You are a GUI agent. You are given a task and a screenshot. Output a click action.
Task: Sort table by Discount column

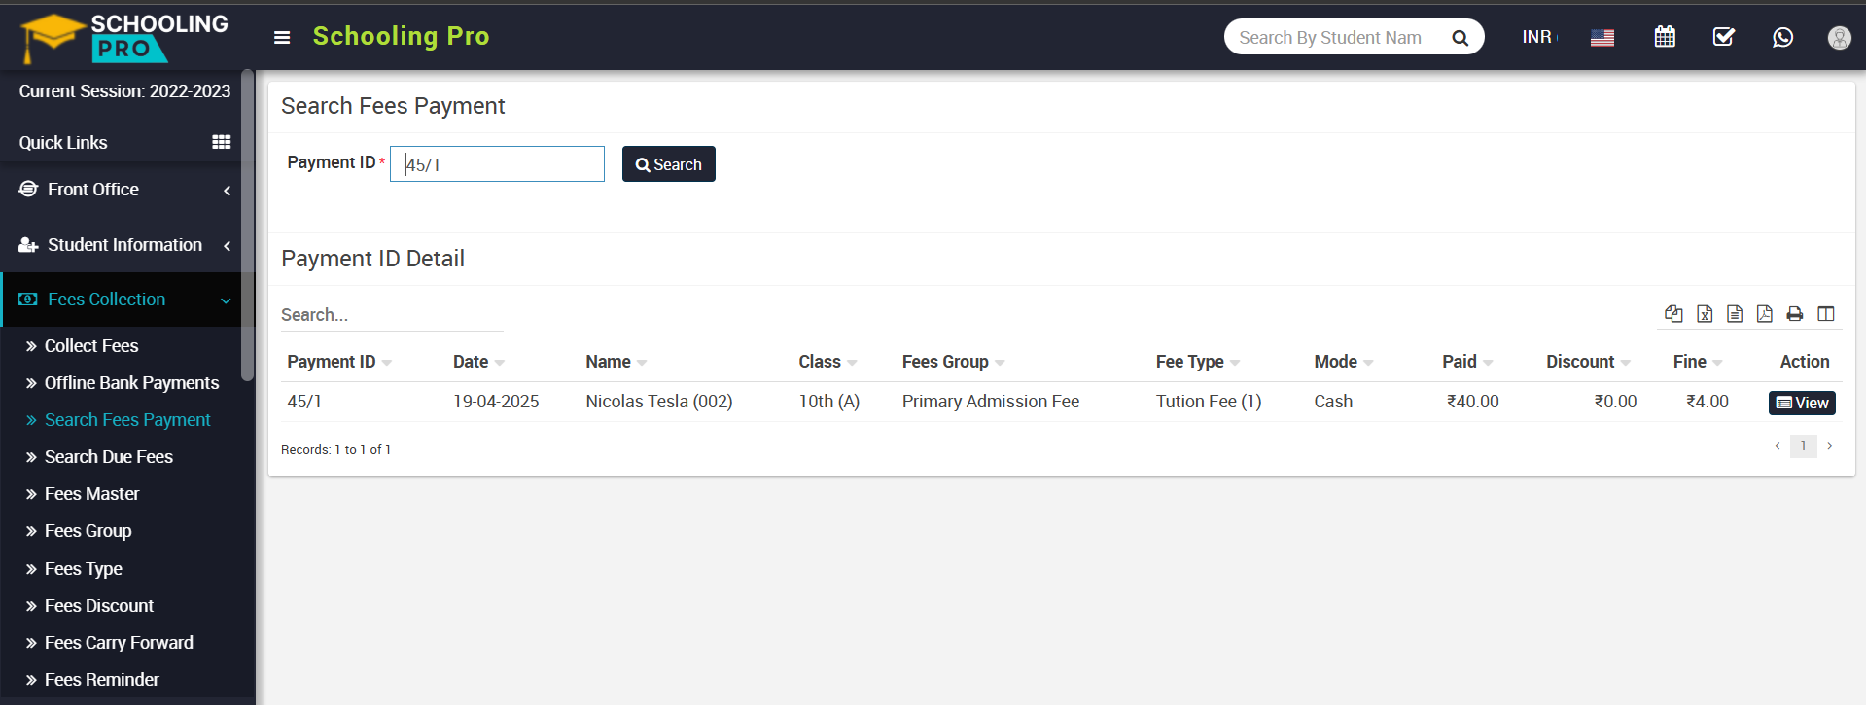tap(1589, 362)
